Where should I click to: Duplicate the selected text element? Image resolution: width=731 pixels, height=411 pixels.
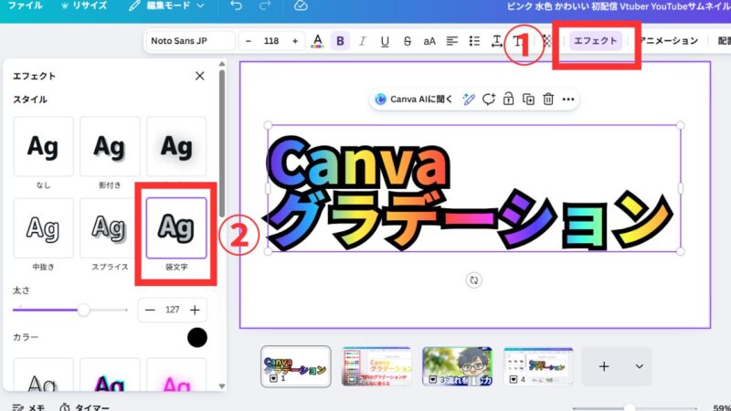[x=529, y=100]
